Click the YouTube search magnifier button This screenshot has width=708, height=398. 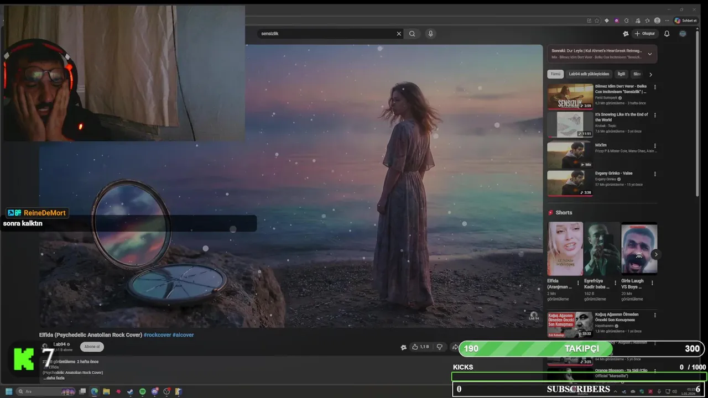(x=412, y=34)
